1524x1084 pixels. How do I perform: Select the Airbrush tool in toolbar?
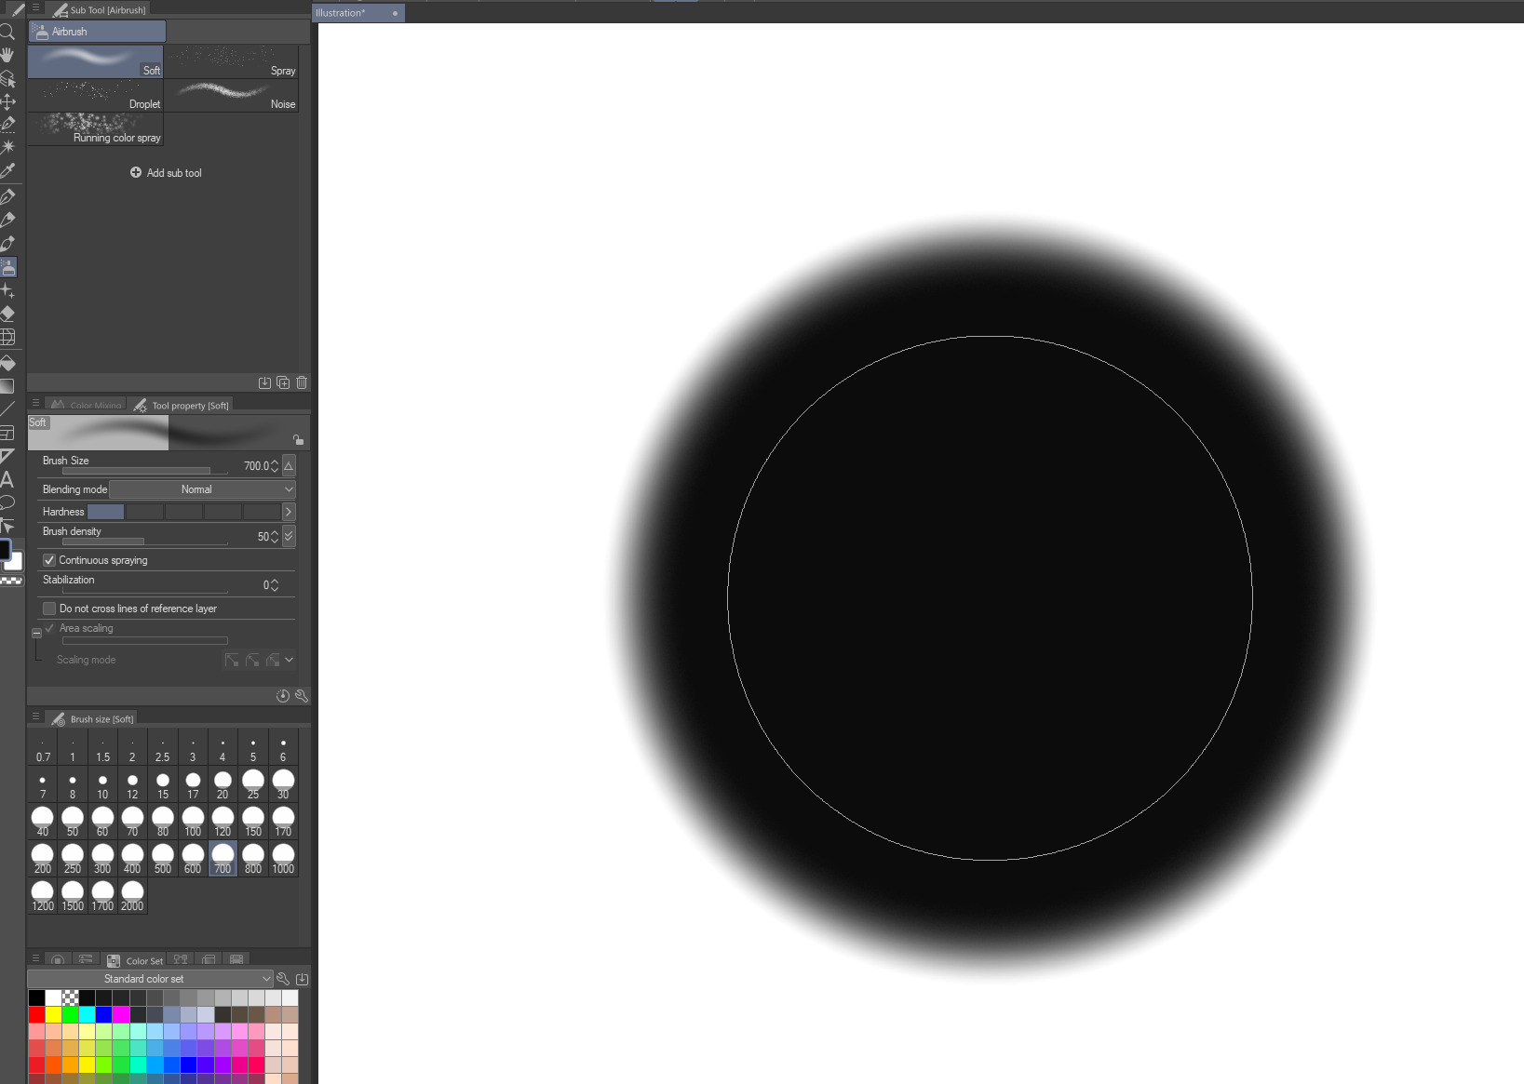7,267
